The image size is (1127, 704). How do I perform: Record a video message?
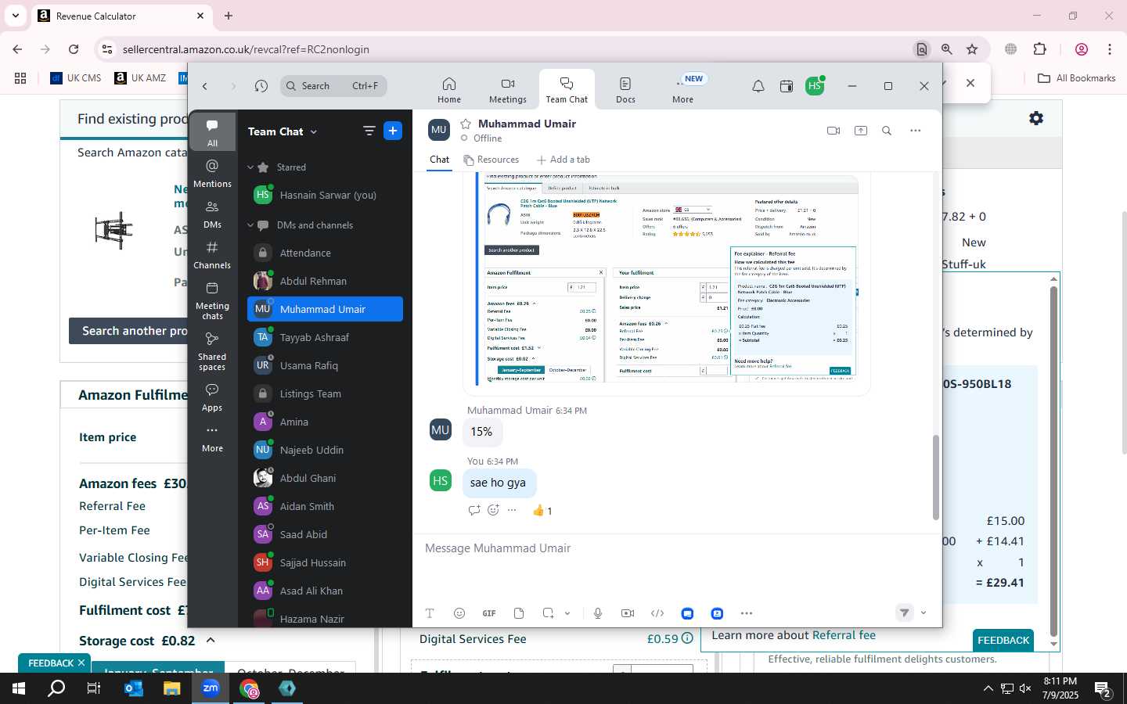628,613
